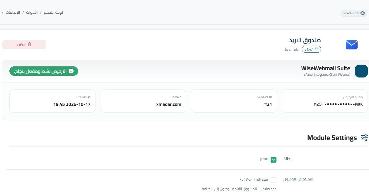369x193 pixels.
Task: Click the WiseWebmail Suite heading
Action: coord(326,68)
